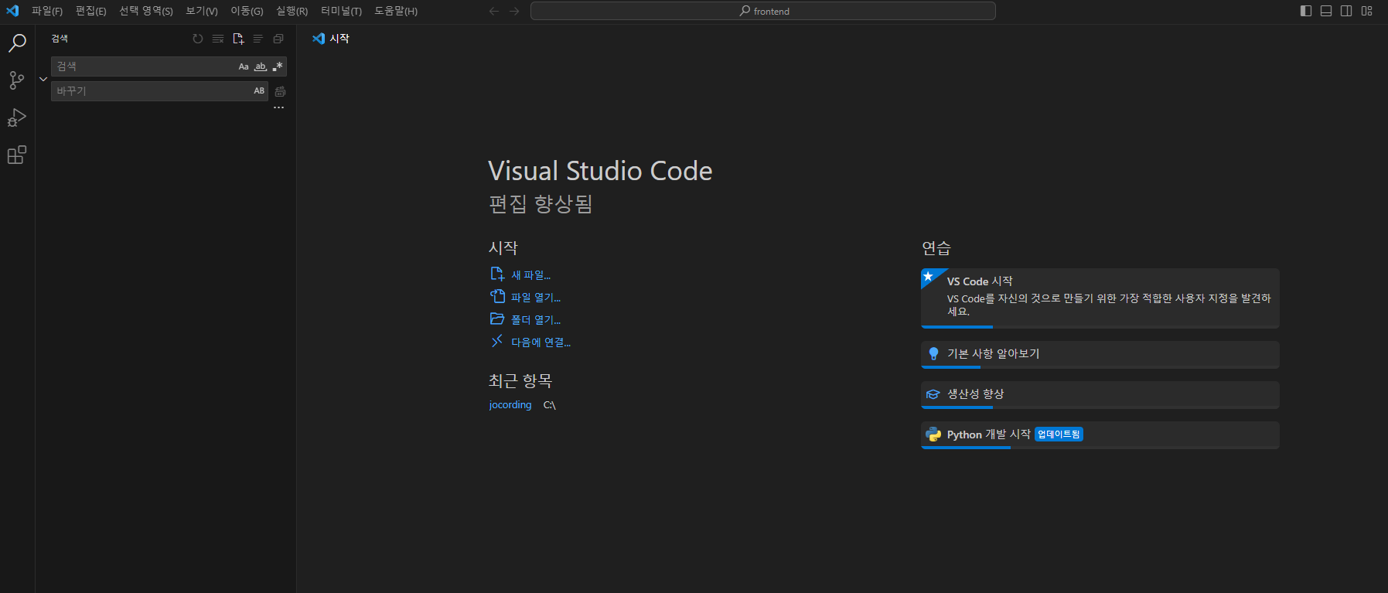Click the Replace All icon
Screen dimensions: 1388x593
(x=280, y=91)
